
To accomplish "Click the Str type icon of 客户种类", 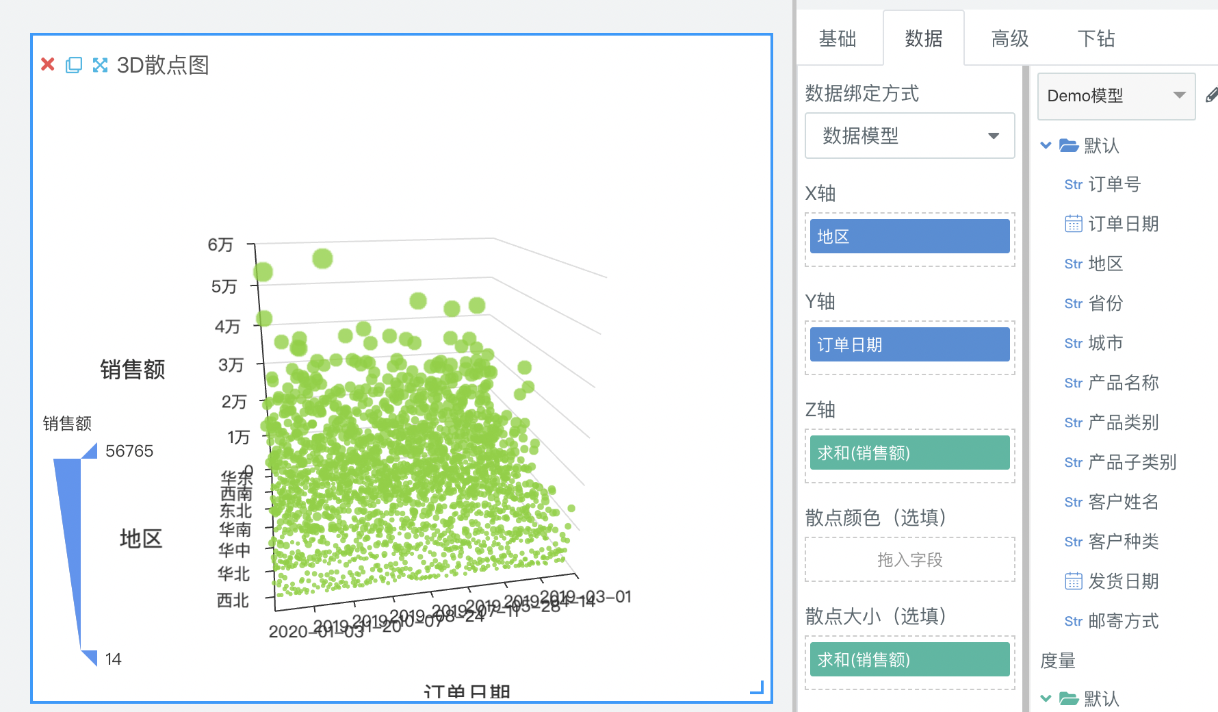I will pos(1074,542).
